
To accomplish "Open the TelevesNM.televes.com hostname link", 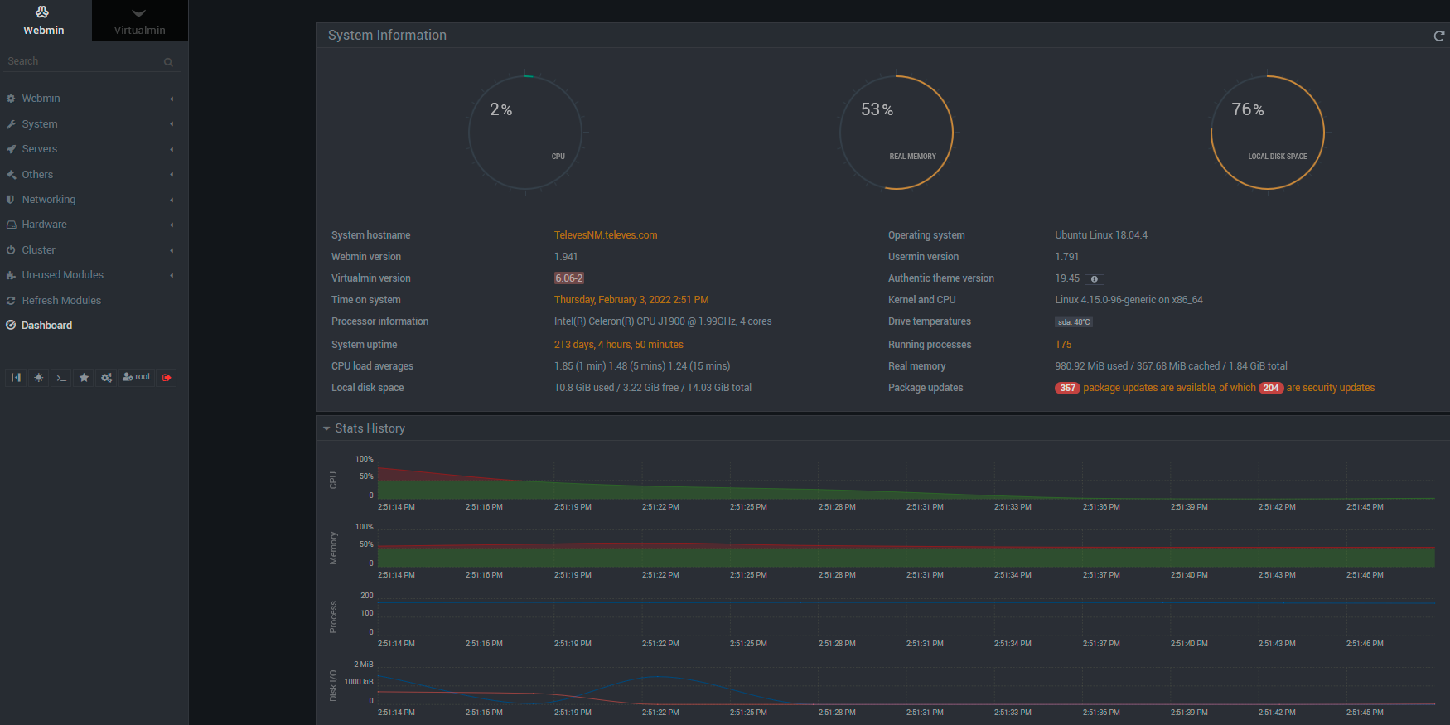I will coord(605,235).
